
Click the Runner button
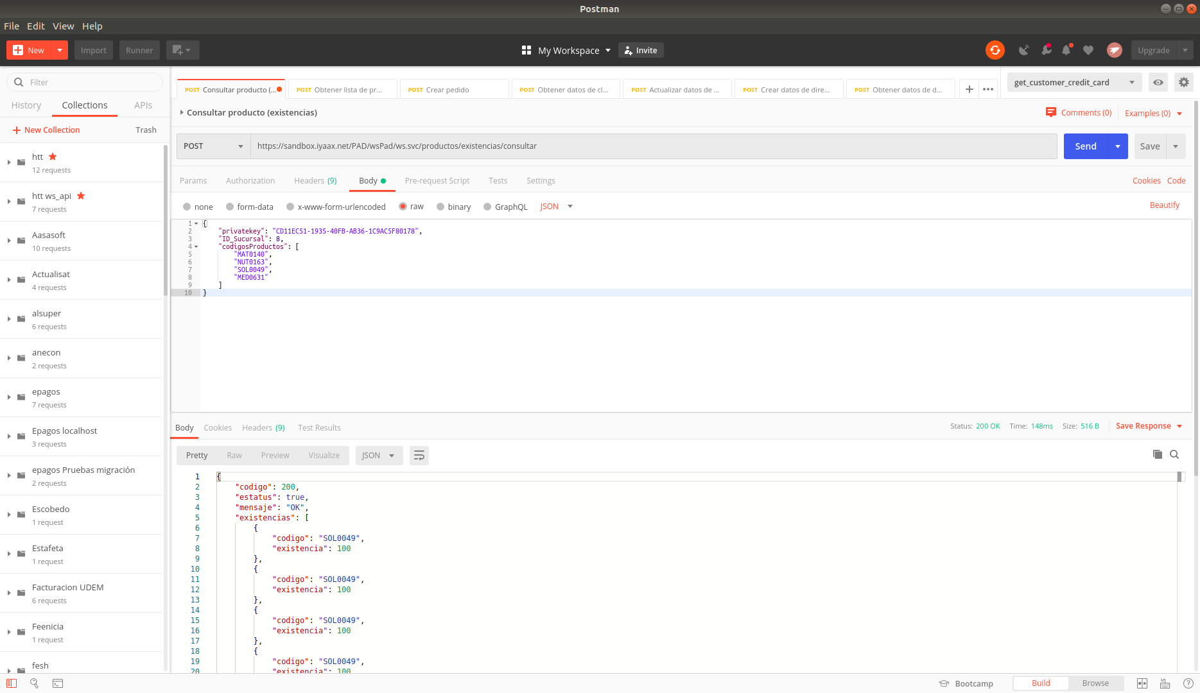pyautogui.click(x=139, y=50)
